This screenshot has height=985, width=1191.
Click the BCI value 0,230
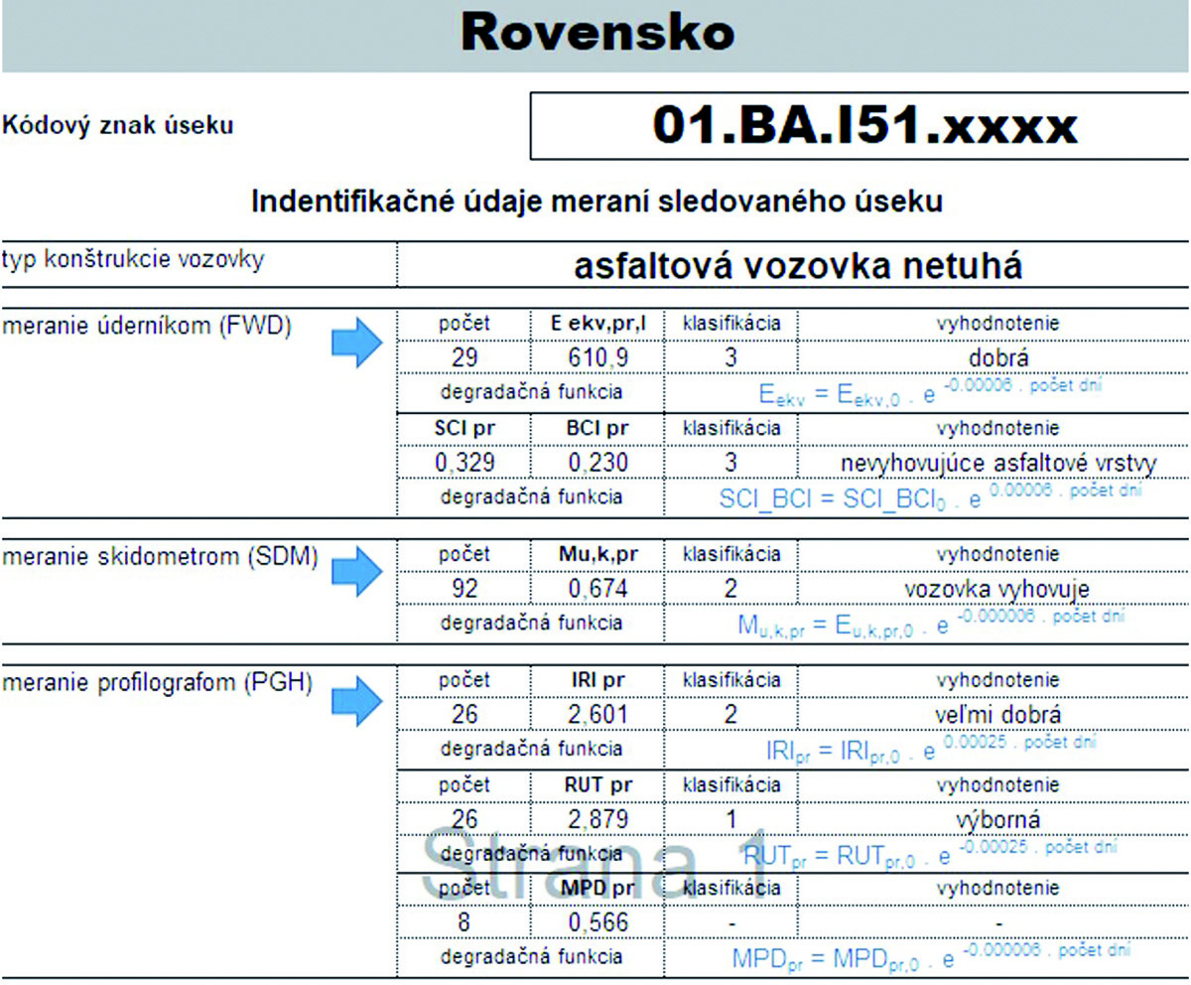596,463
